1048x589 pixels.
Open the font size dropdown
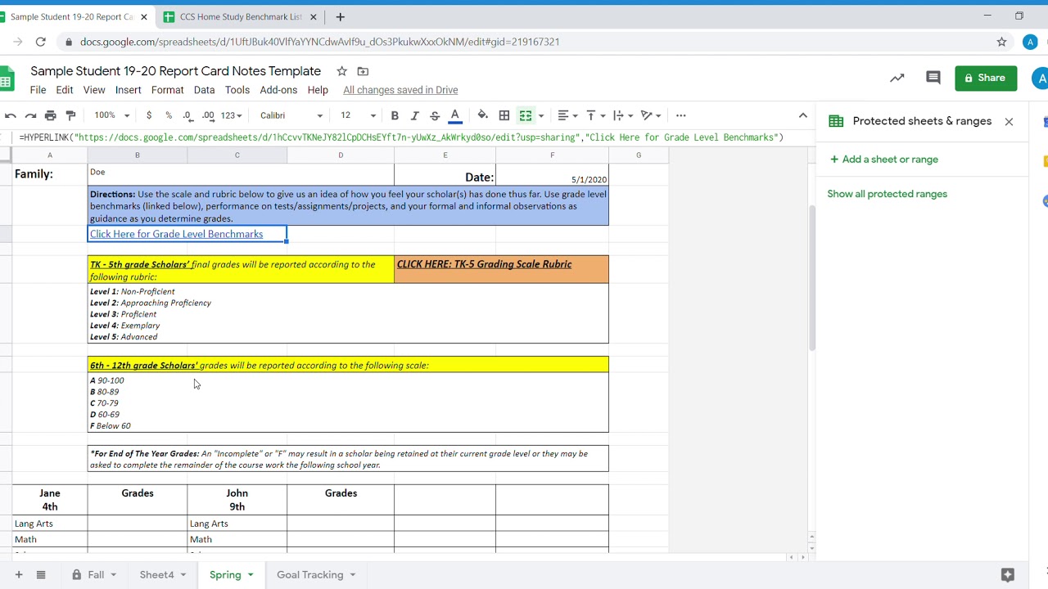click(358, 115)
